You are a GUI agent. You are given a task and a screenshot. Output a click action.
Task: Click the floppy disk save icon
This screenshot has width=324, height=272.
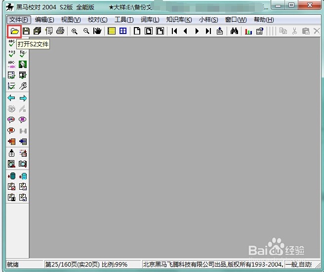[x=26, y=31]
